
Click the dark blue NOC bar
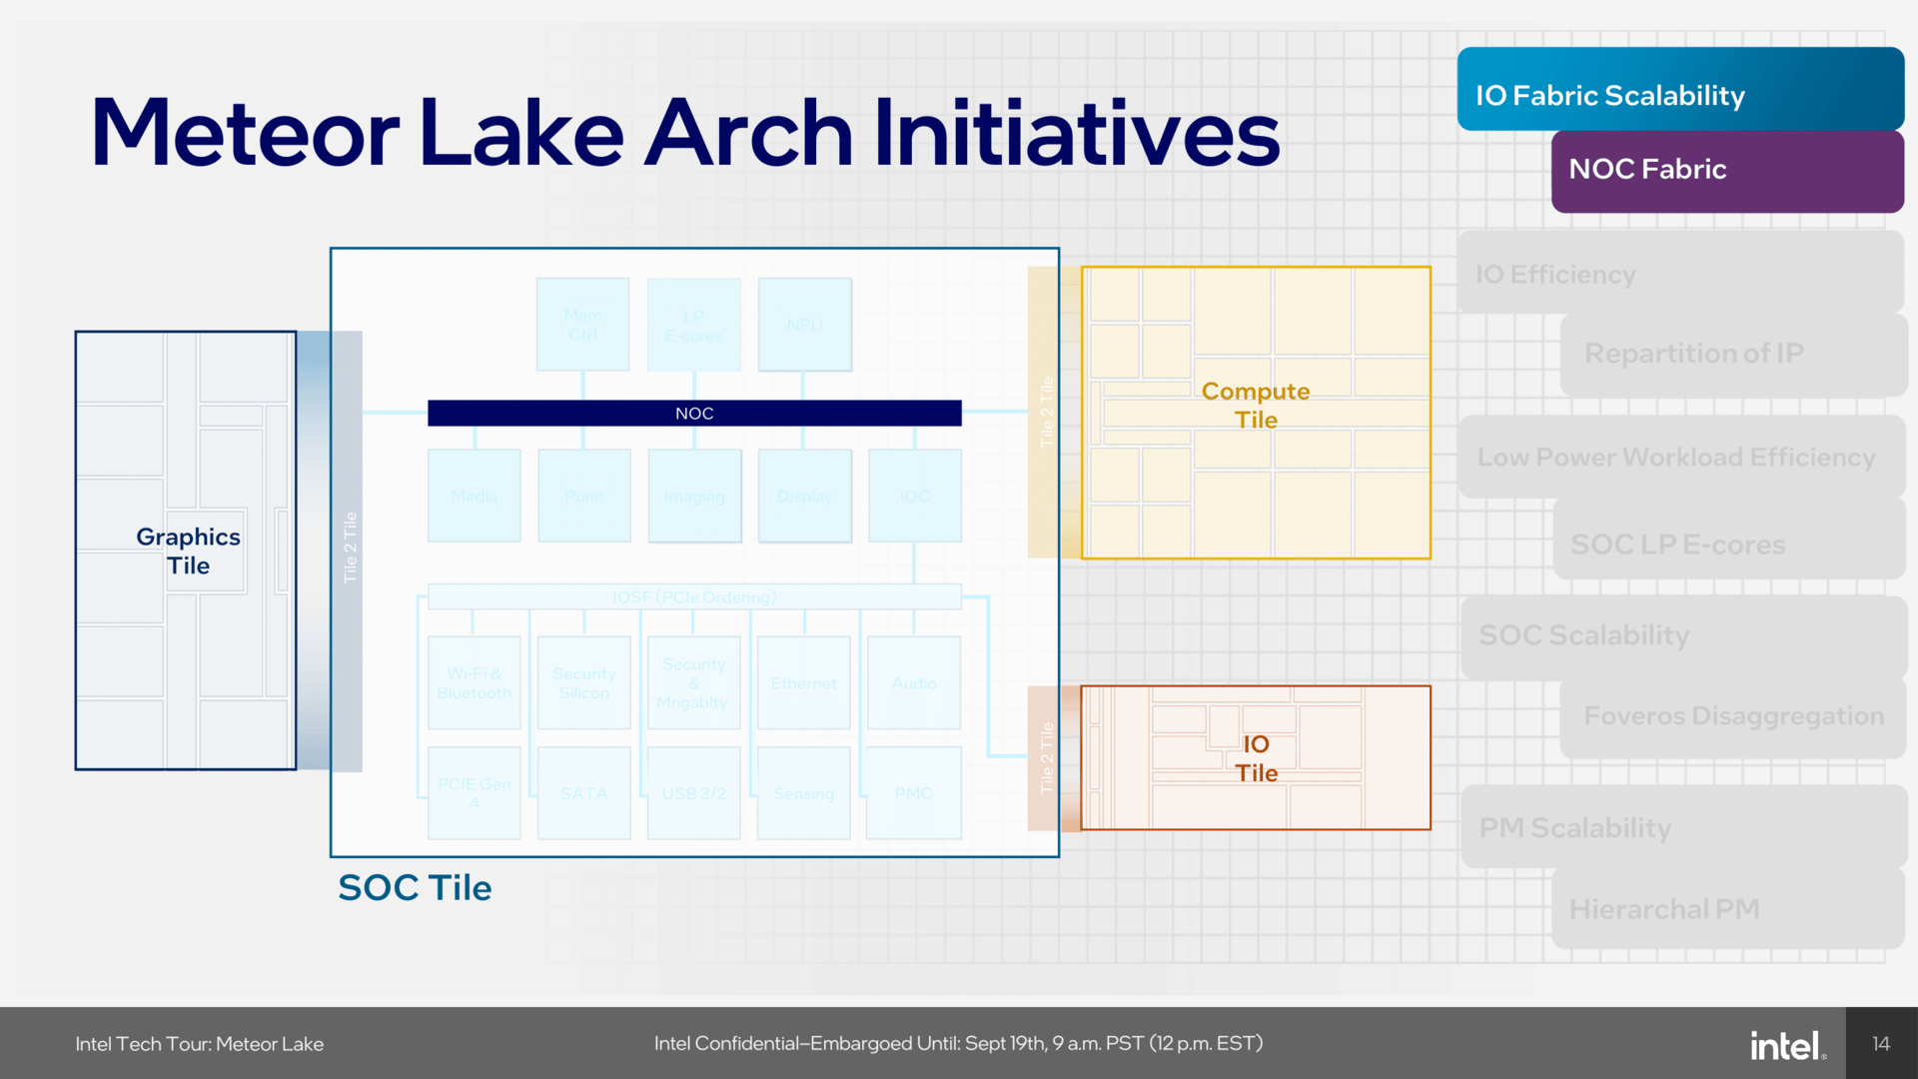693,413
